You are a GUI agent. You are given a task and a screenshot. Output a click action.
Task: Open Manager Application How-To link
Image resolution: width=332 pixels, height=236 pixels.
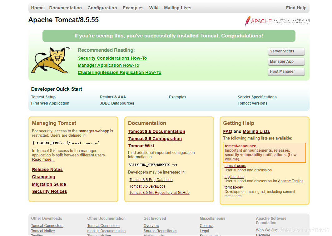click(x=108, y=65)
